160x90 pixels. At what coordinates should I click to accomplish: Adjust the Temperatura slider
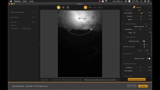(140, 29)
